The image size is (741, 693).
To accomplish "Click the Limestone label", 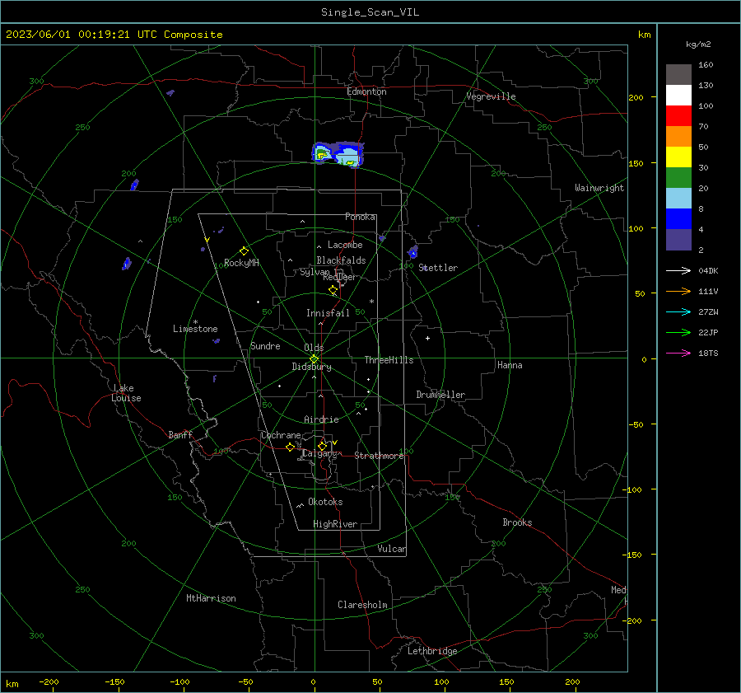I will 195,329.
